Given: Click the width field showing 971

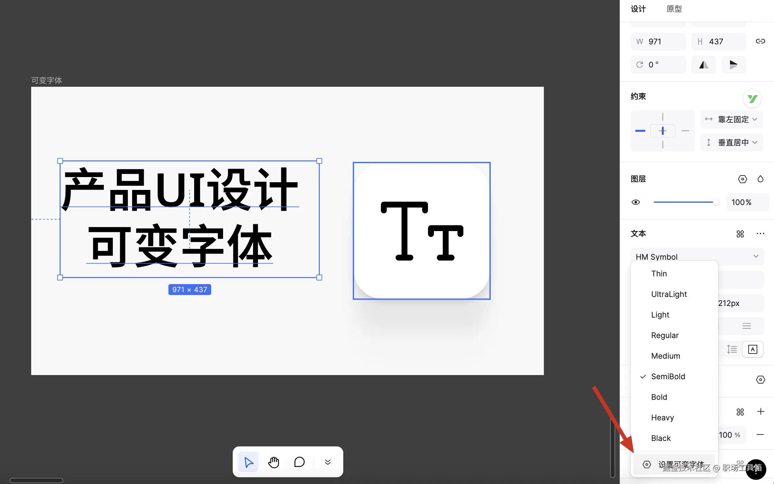Looking at the screenshot, I should click(658, 41).
